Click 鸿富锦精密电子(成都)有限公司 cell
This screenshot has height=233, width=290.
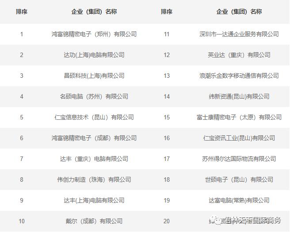click(94, 138)
